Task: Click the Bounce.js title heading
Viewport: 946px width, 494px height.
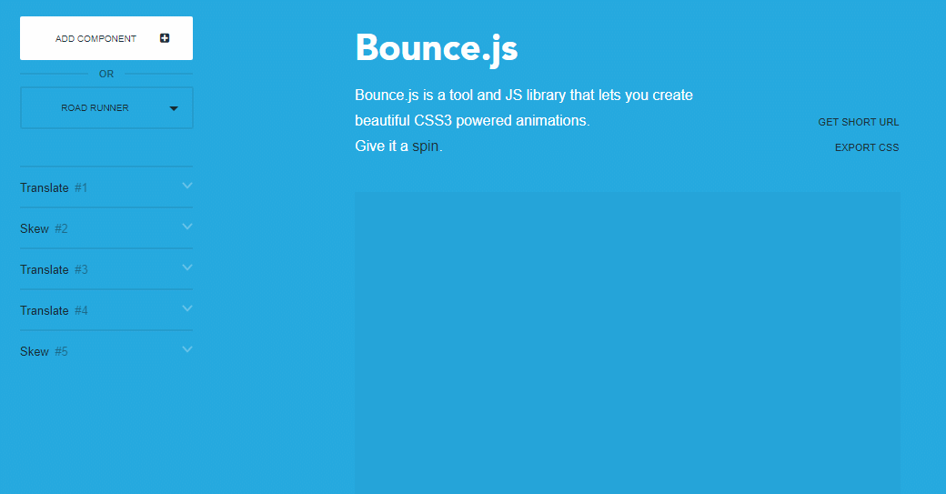Action: 437,47
